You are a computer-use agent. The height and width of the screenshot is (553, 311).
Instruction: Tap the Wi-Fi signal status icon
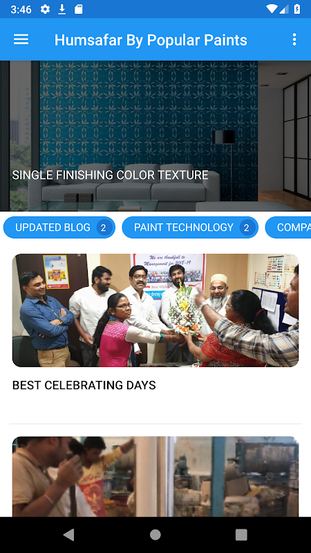272,9
